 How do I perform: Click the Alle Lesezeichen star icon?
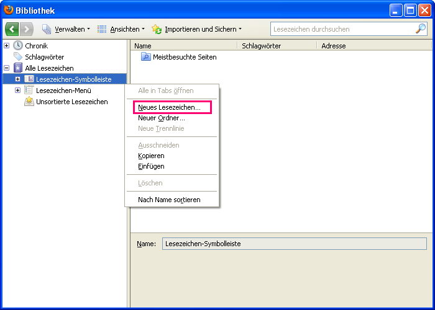[18, 68]
